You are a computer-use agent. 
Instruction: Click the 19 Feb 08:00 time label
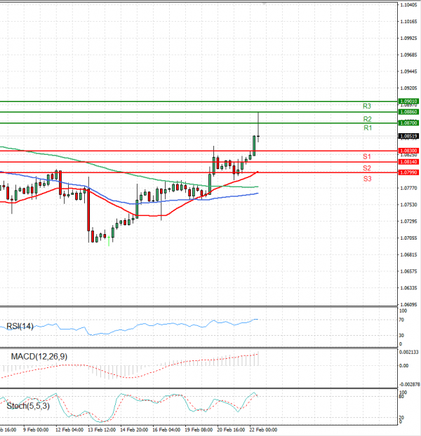point(199,430)
